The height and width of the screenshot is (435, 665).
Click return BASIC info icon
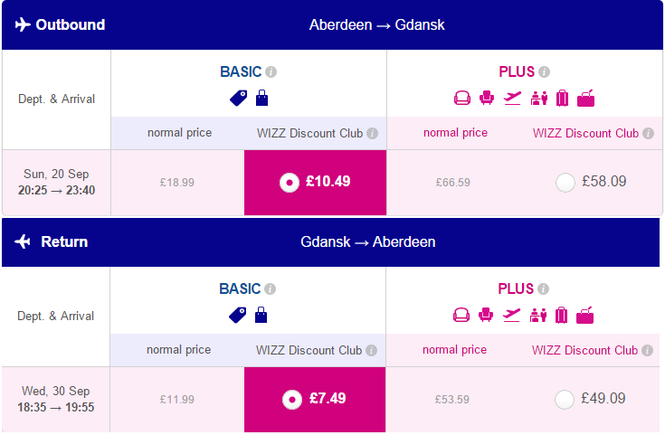pyautogui.click(x=271, y=289)
